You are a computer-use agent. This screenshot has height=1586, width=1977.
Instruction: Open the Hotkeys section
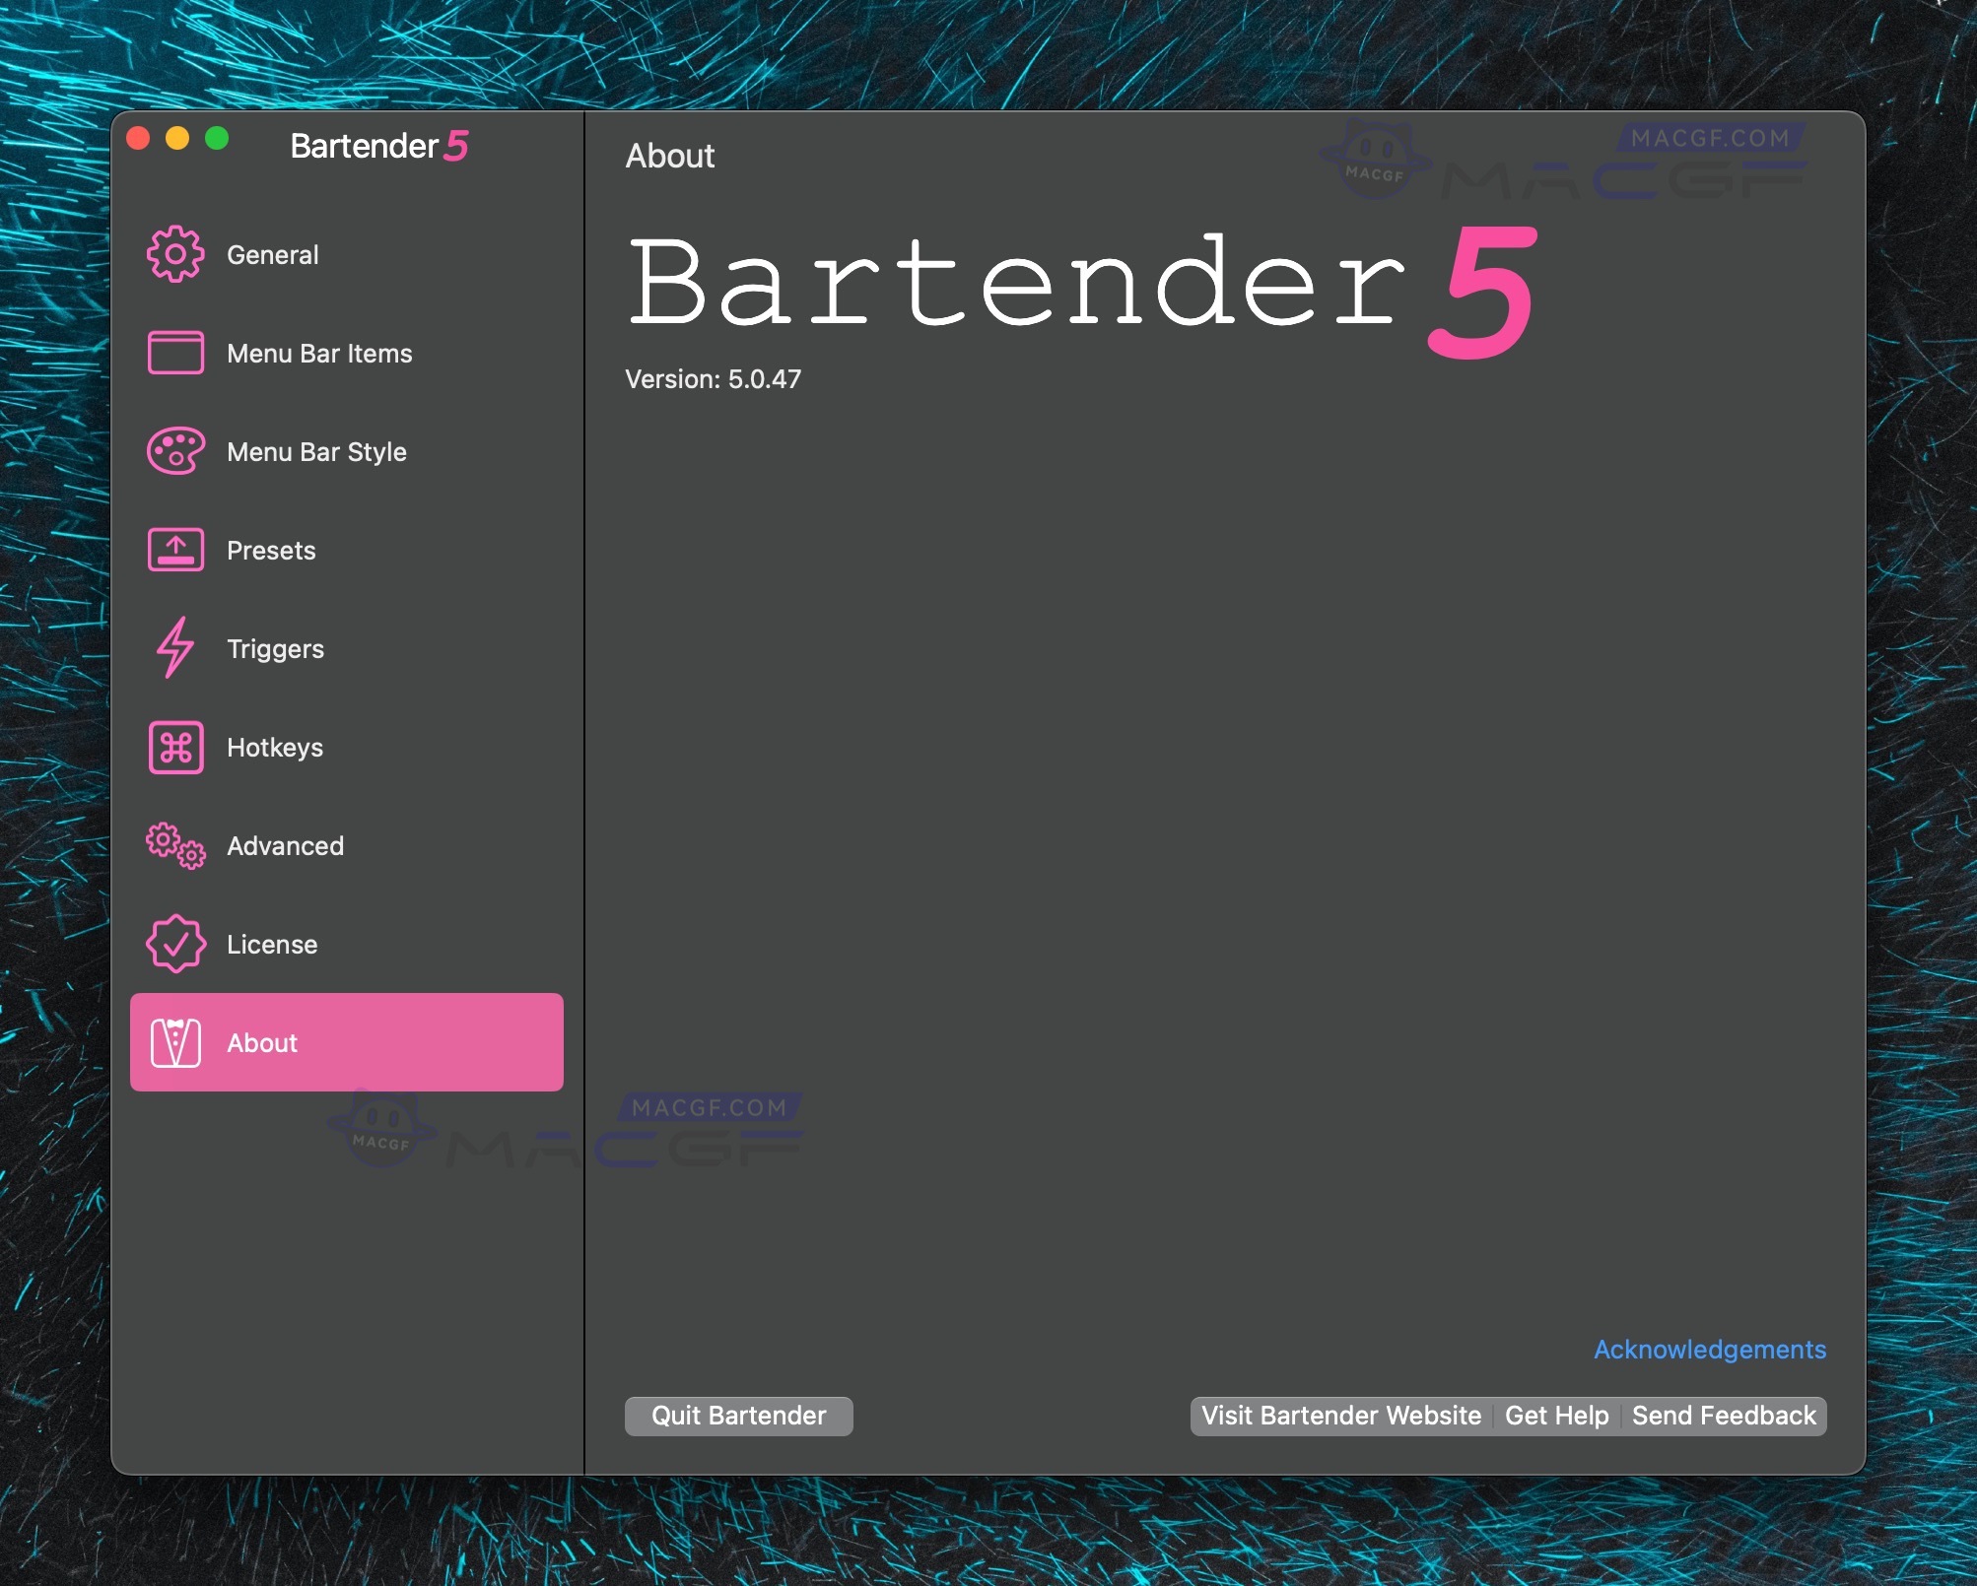276,747
